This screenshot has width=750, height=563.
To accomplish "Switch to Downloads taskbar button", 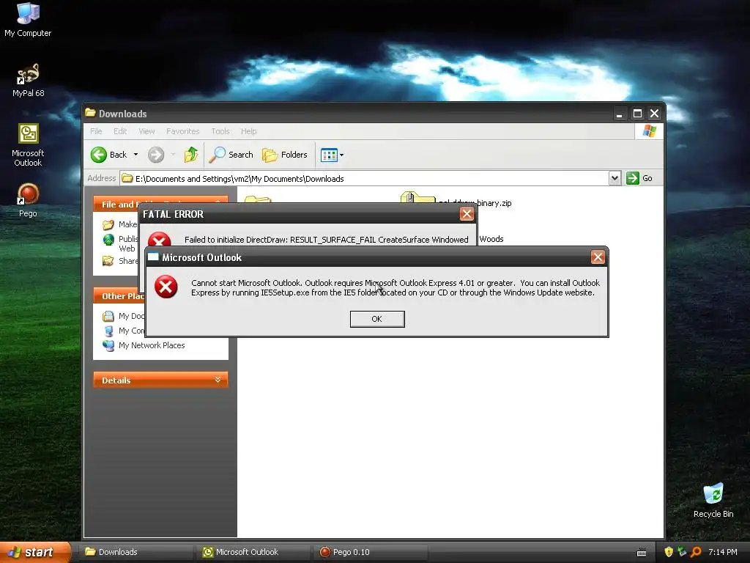I will (137, 552).
